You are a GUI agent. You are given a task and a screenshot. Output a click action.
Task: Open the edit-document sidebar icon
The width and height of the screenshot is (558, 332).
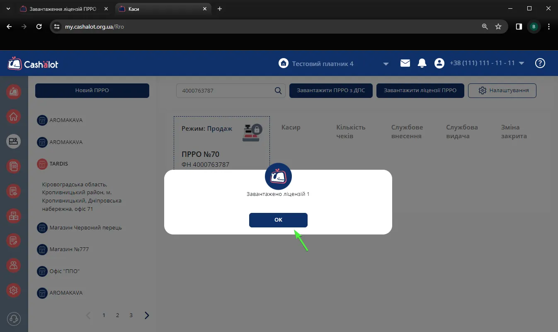click(x=14, y=241)
